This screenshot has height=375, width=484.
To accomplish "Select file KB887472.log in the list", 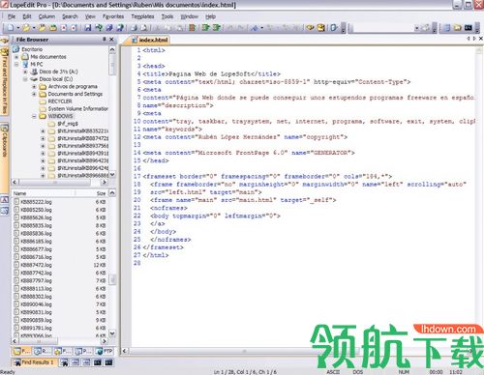I will [36, 265].
